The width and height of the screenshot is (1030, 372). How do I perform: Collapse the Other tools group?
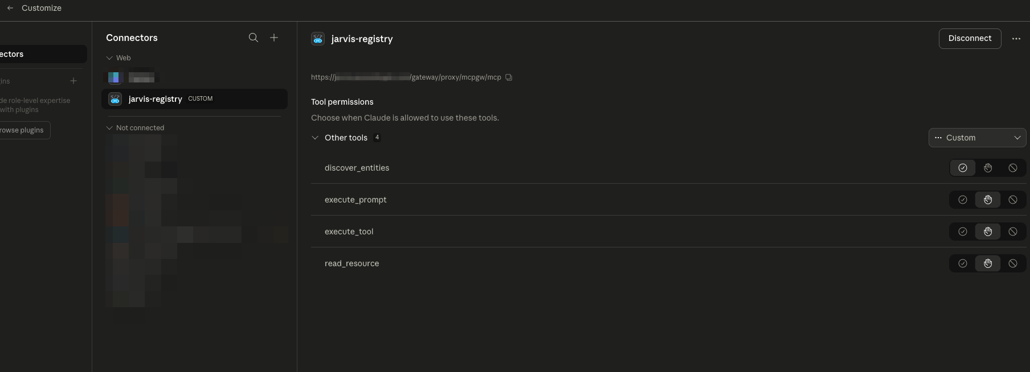(x=315, y=138)
